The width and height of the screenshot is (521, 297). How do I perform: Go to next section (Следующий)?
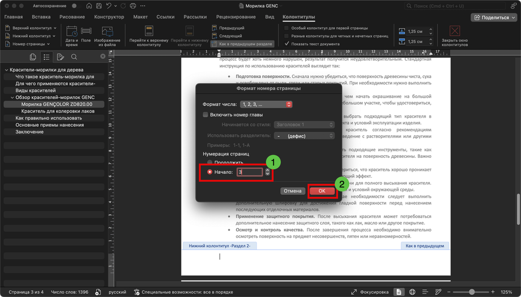[227, 36]
